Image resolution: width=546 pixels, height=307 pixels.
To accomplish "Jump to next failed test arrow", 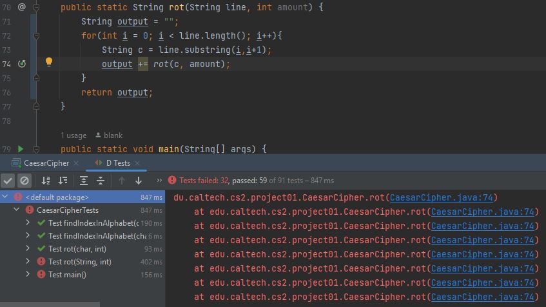I will click(139, 181).
